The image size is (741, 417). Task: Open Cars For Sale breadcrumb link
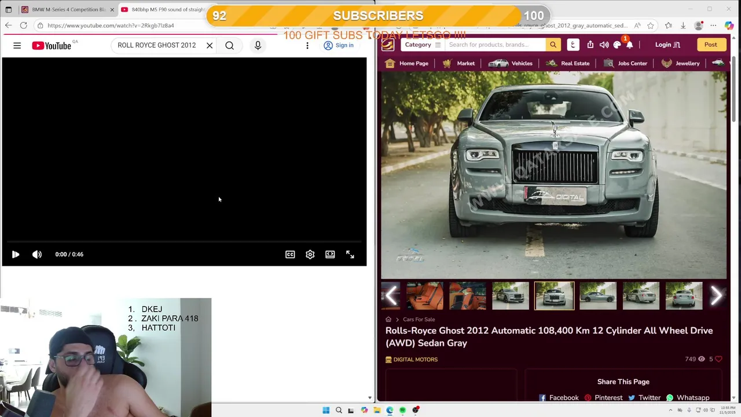(419, 320)
